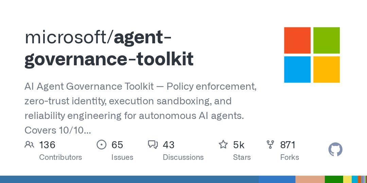Screen dimensions: 367x183
Task: Click the 65 Issues count
Action: [117, 145]
